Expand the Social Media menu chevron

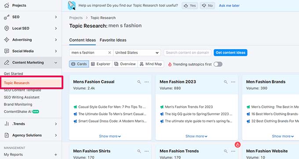tap(56, 51)
